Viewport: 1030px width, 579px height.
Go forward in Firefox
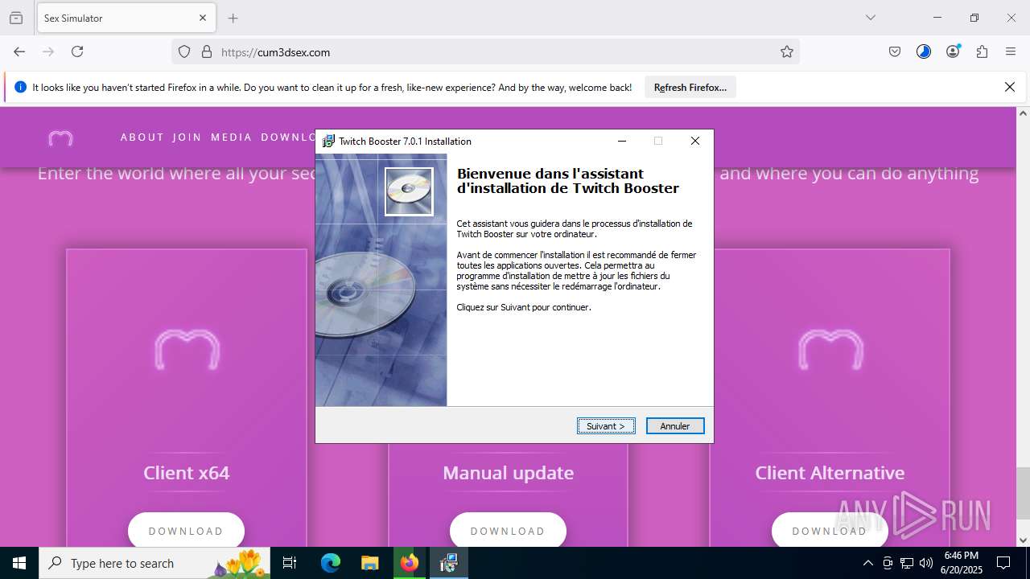click(48, 51)
